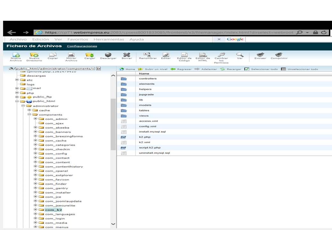Select uninstall.mysql.sql file

point(155,153)
